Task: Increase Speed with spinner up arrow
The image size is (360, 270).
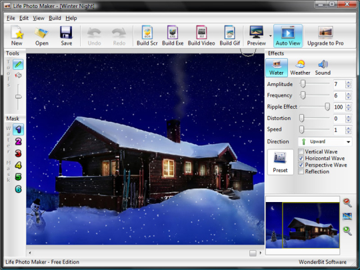Action: [348, 128]
